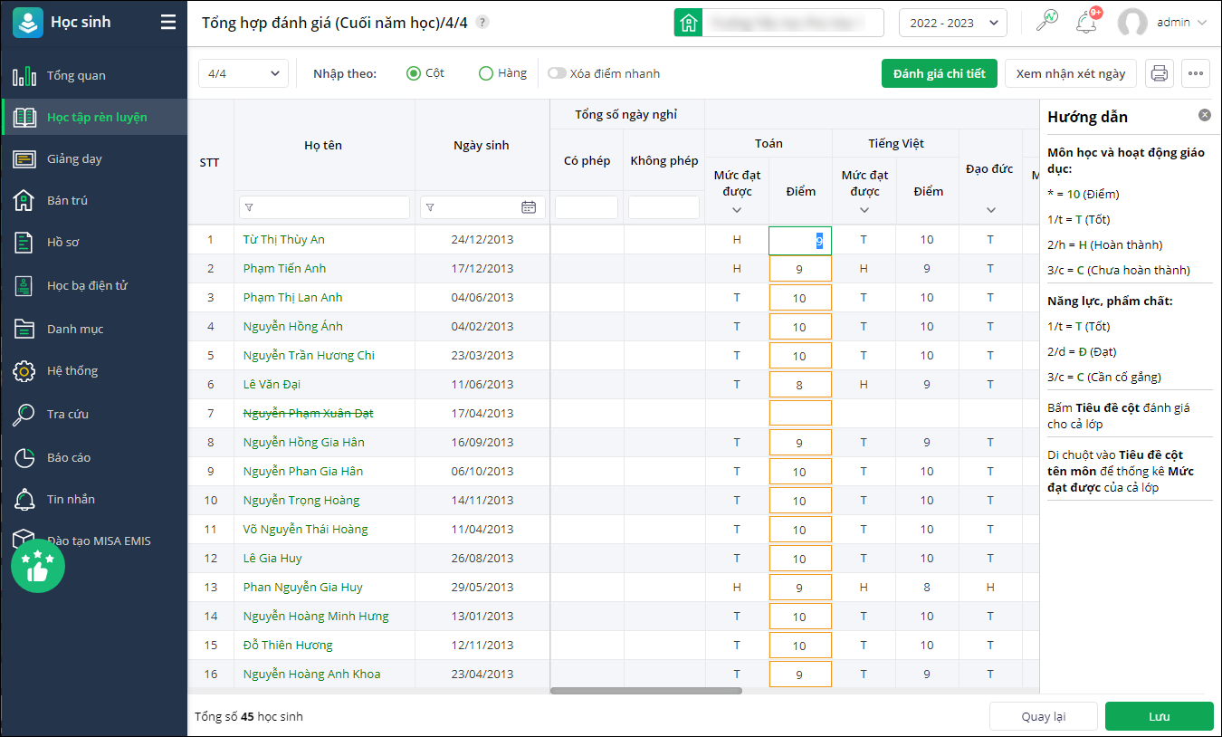The width and height of the screenshot is (1222, 737).
Task: Open the notifications bell icon
Action: [x=1086, y=23]
